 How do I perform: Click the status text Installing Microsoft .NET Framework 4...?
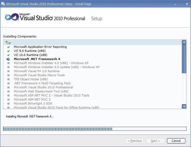(x=30, y=116)
